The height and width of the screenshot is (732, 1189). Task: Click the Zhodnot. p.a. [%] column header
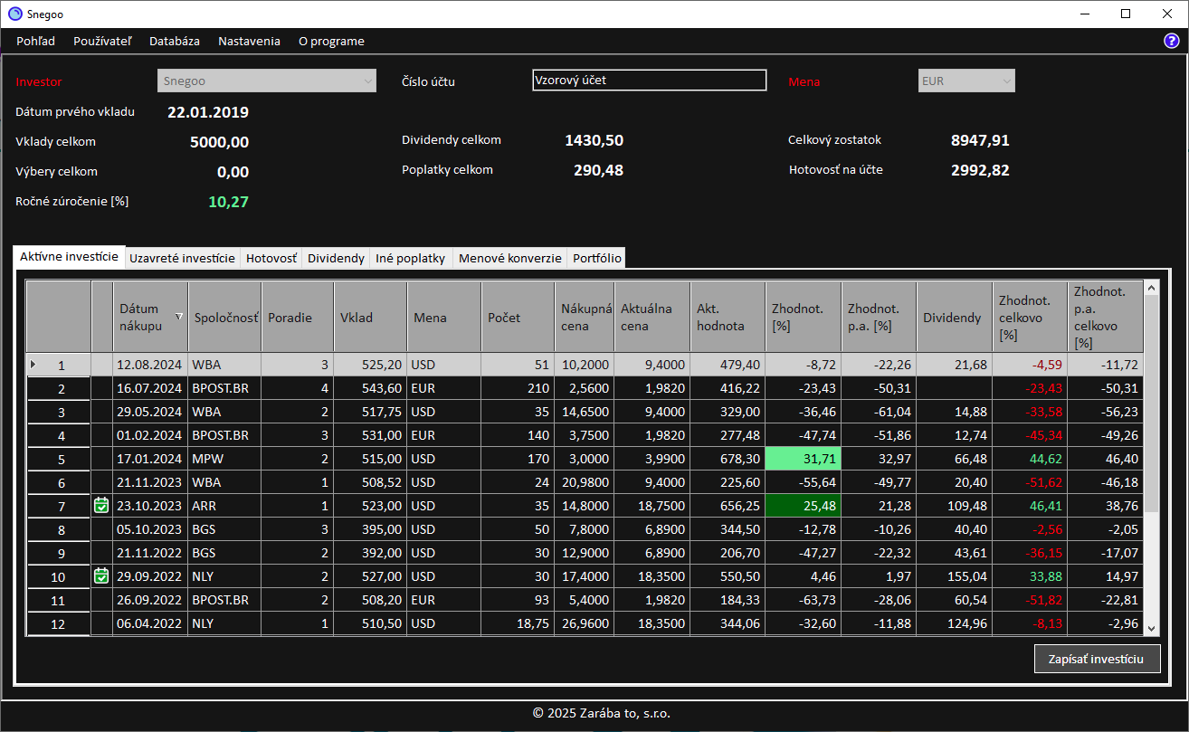point(879,317)
